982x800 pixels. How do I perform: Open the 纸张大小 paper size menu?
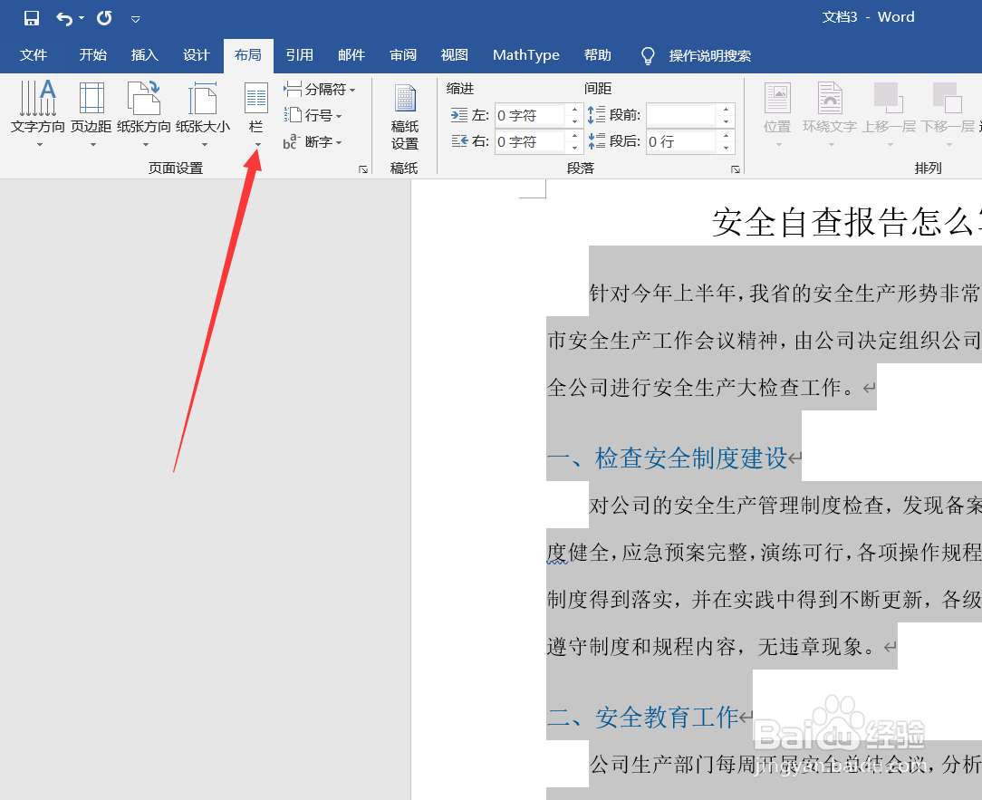pyautogui.click(x=203, y=114)
